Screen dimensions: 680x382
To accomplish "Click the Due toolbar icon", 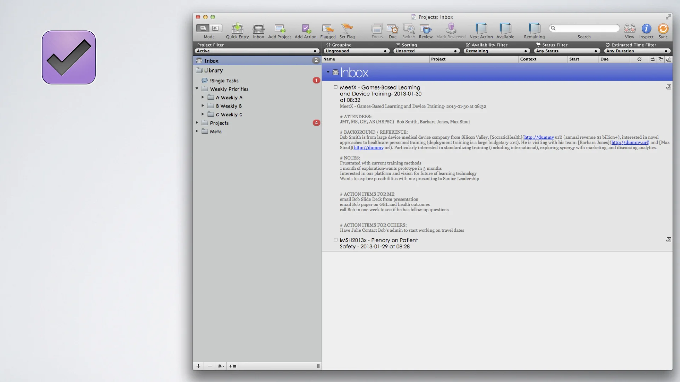I will 392,29.
